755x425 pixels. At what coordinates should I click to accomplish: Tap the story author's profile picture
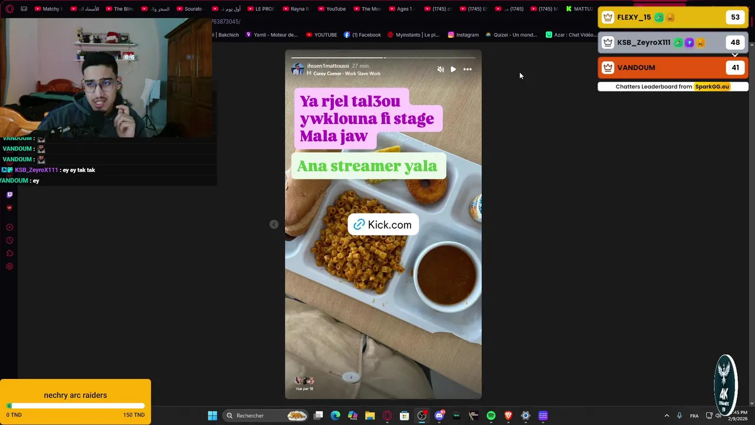click(x=298, y=70)
